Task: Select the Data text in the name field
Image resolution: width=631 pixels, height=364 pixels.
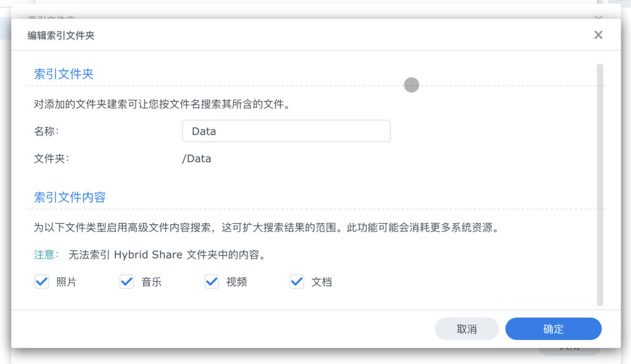Action: [x=204, y=131]
